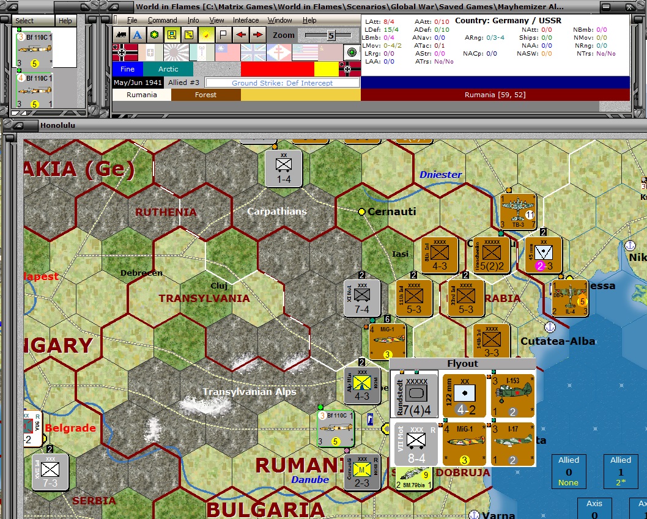This screenshot has width=647, height=519.
Task: Select the Free French Lorraine cross flag
Action: coord(278,53)
